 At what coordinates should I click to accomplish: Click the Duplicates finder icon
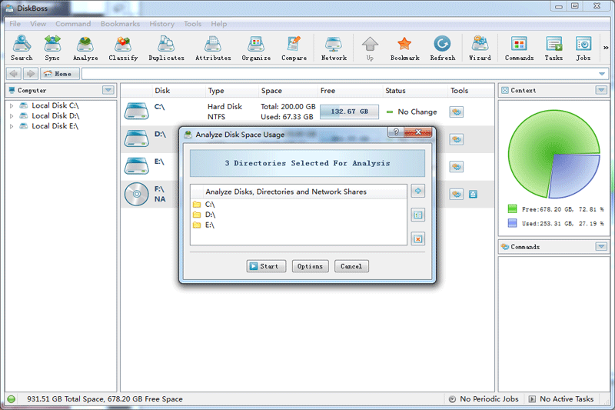(166, 48)
